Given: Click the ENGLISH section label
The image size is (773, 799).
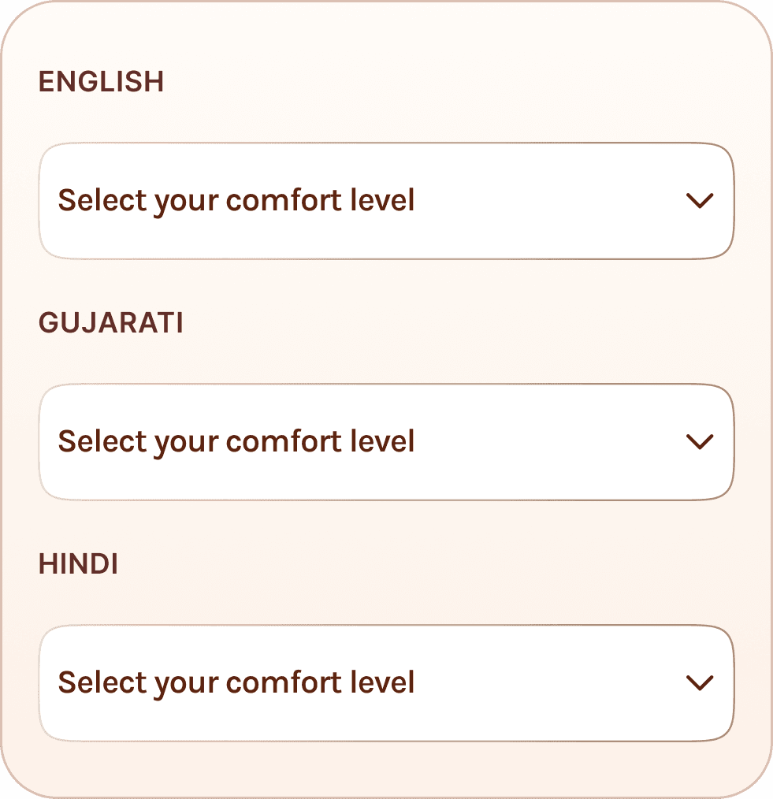Looking at the screenshot, I should 101,82.
